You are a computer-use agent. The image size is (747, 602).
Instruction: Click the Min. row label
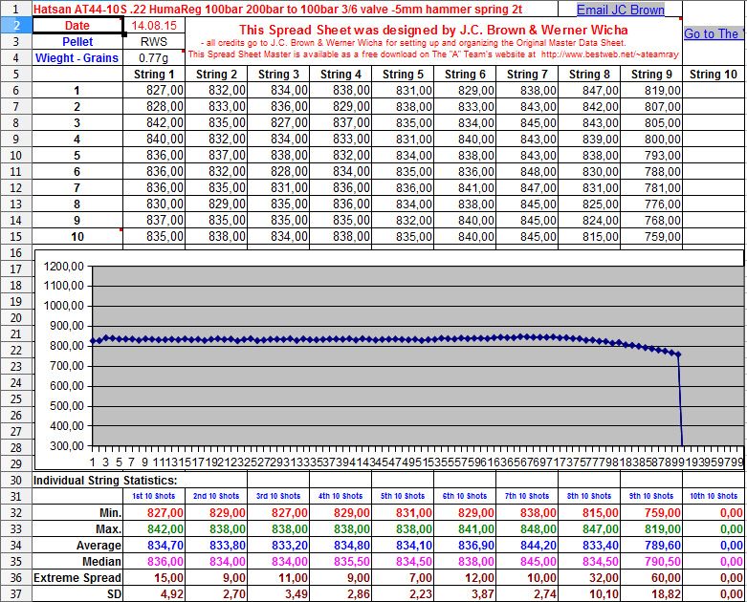77,512
